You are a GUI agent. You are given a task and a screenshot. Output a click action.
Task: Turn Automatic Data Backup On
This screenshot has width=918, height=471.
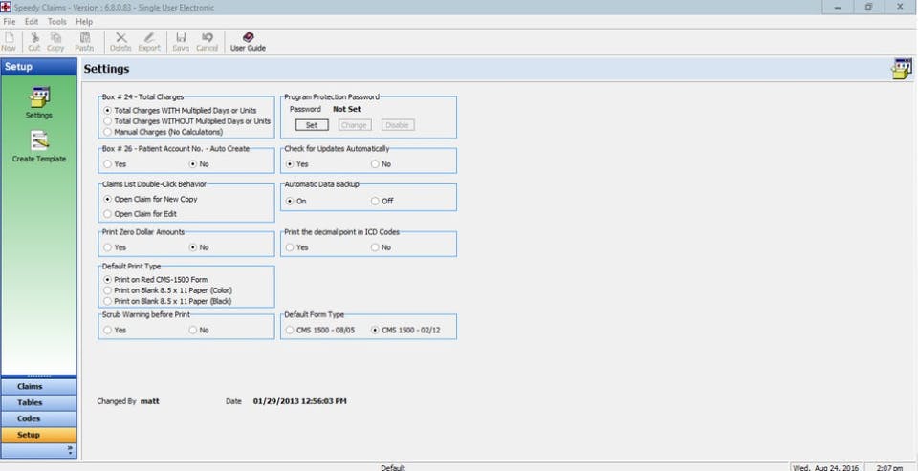tap(289, 201)
